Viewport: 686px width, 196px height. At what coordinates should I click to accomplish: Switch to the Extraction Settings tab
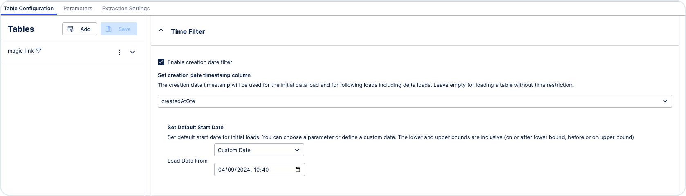point(126,8)
